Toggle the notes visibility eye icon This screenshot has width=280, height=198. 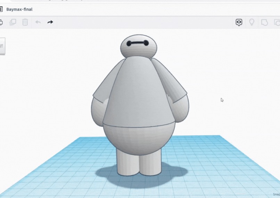(x=239, y=23)
